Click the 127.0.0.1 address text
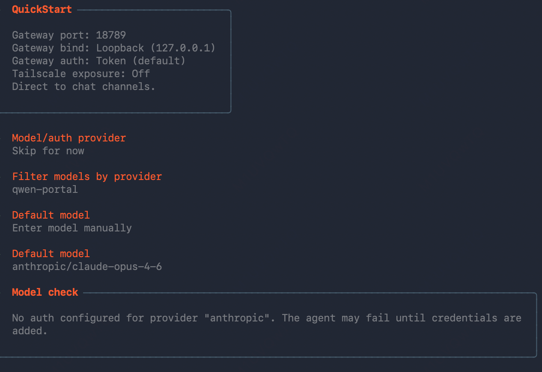The image size is (542, 372). coord(183,48)
